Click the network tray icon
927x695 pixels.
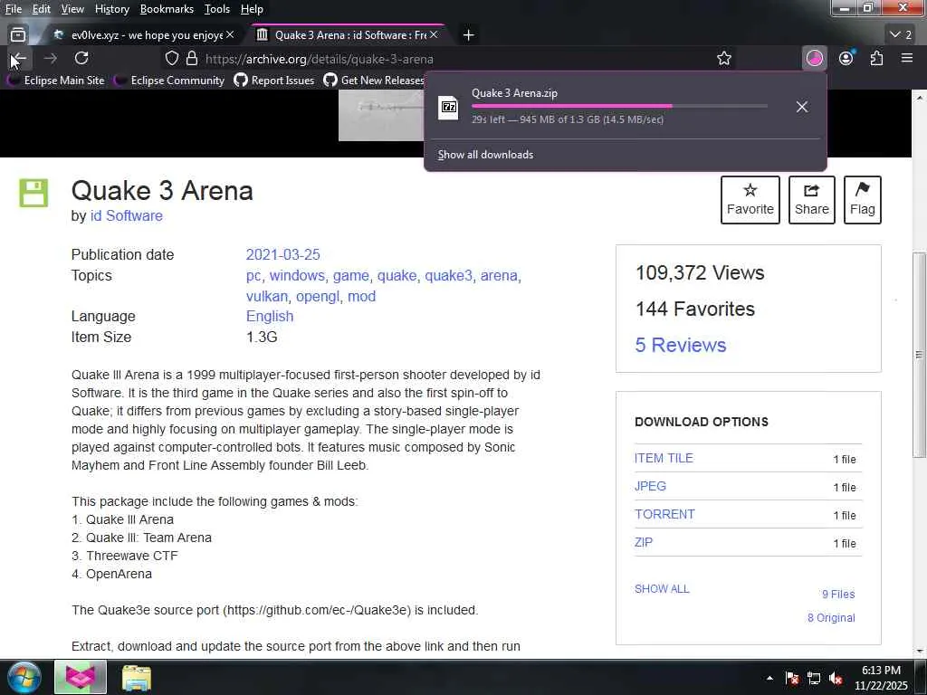click(x=814, y=678)
